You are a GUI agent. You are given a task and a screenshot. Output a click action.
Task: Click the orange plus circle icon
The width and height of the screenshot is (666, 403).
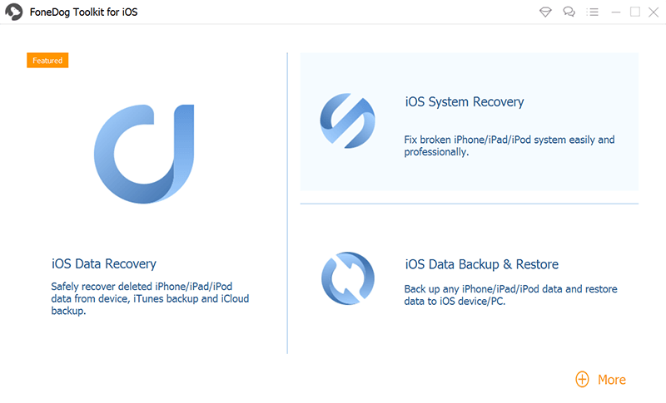[582, 379]
